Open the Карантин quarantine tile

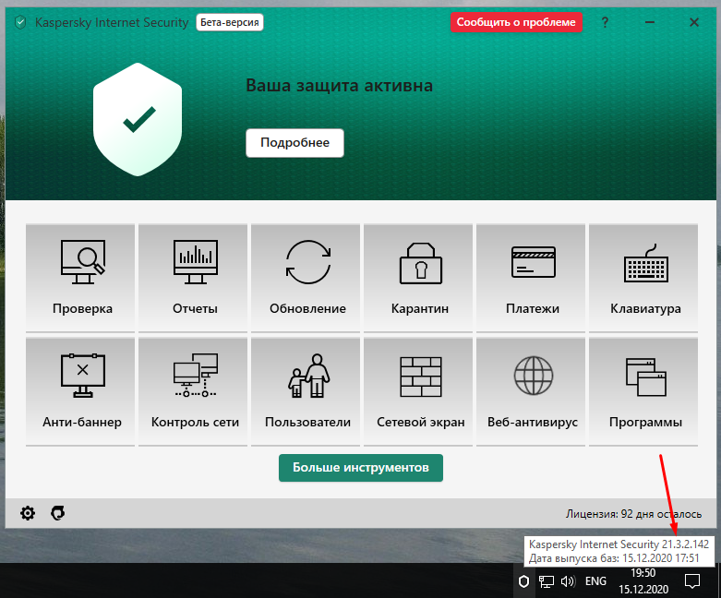click(418, 277)
